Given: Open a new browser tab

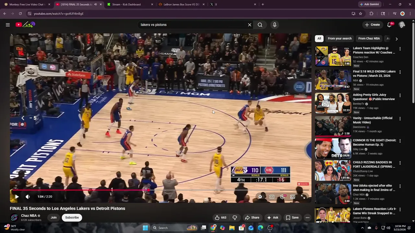Looking at the screenshot, I should (x=263, y=5).
